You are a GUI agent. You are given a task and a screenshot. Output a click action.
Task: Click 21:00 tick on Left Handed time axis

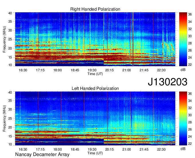127,149
